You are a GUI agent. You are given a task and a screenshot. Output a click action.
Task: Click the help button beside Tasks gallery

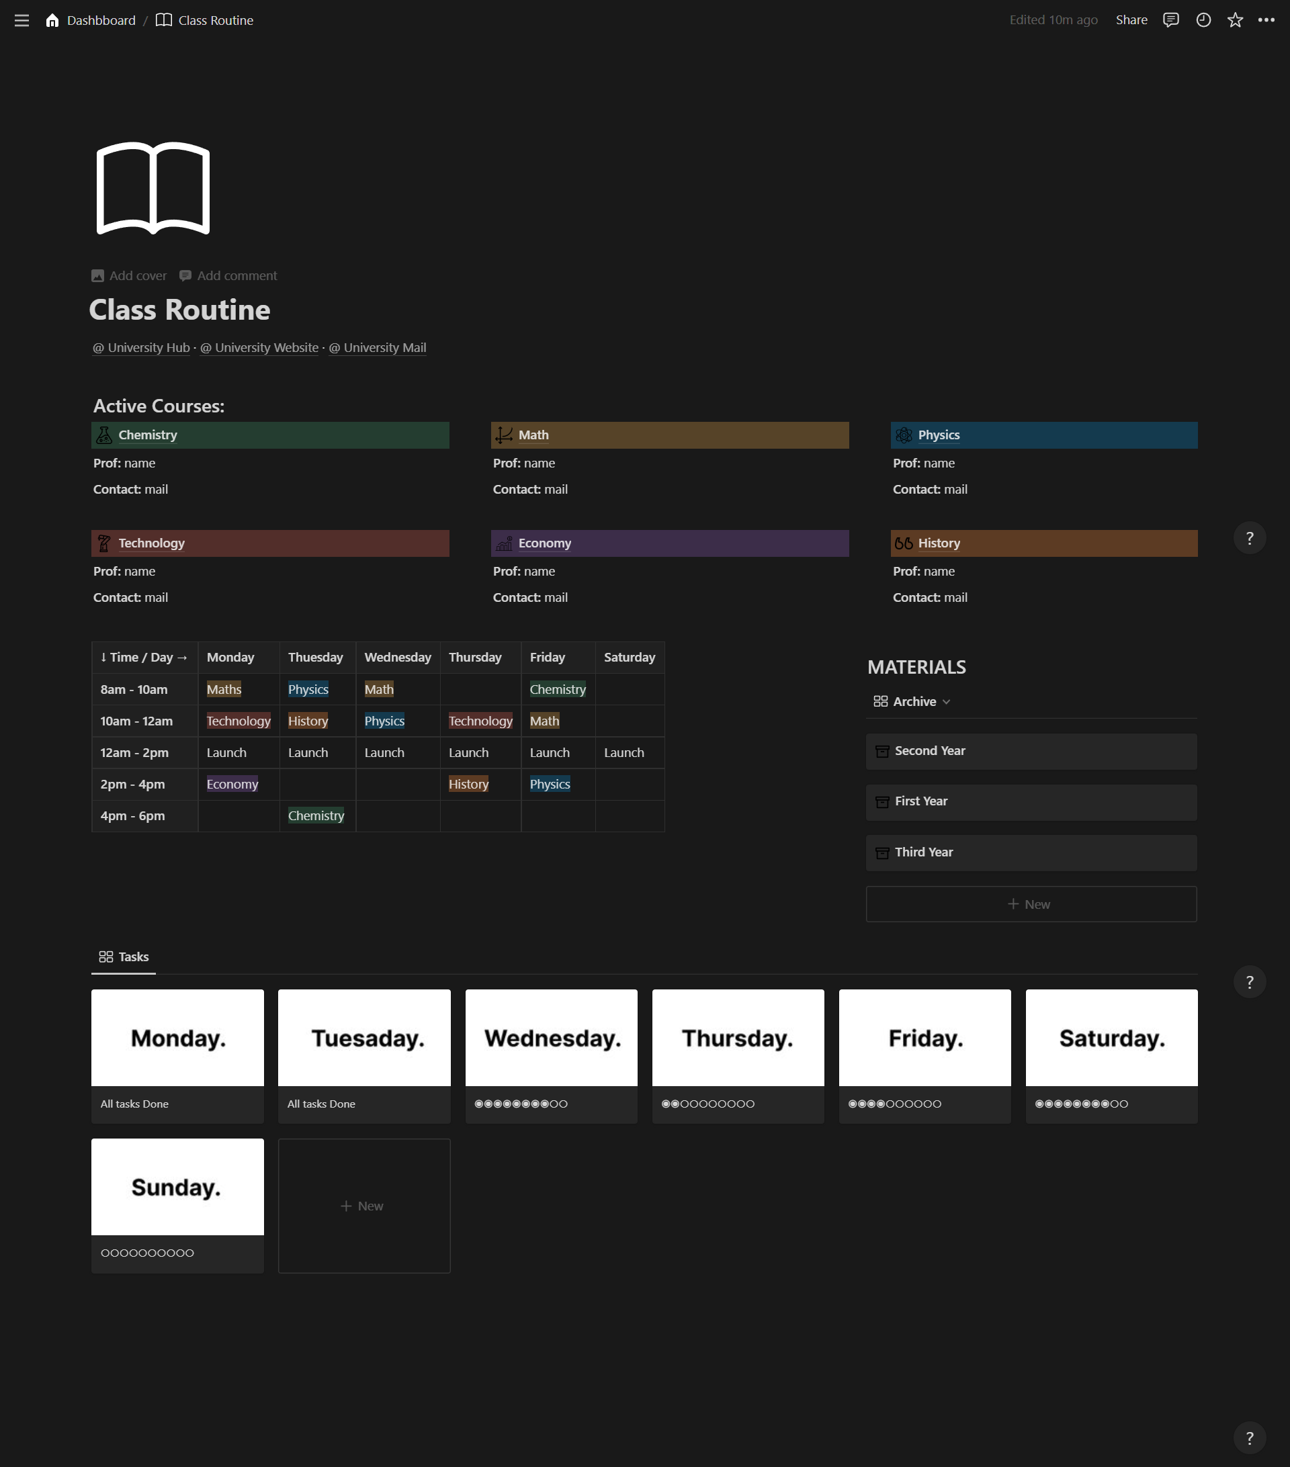pos(1249,982)
